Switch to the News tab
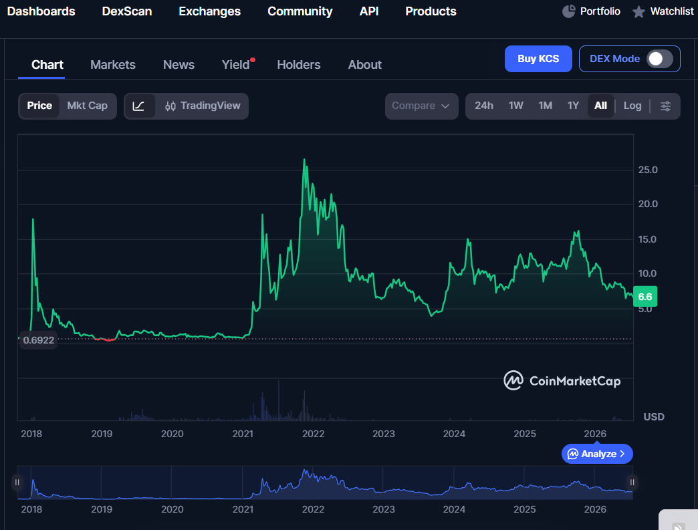 coord(179,65)
